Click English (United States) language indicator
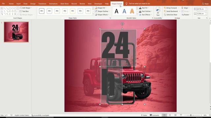Screen dimensions: 211x118 click(22, 115)
